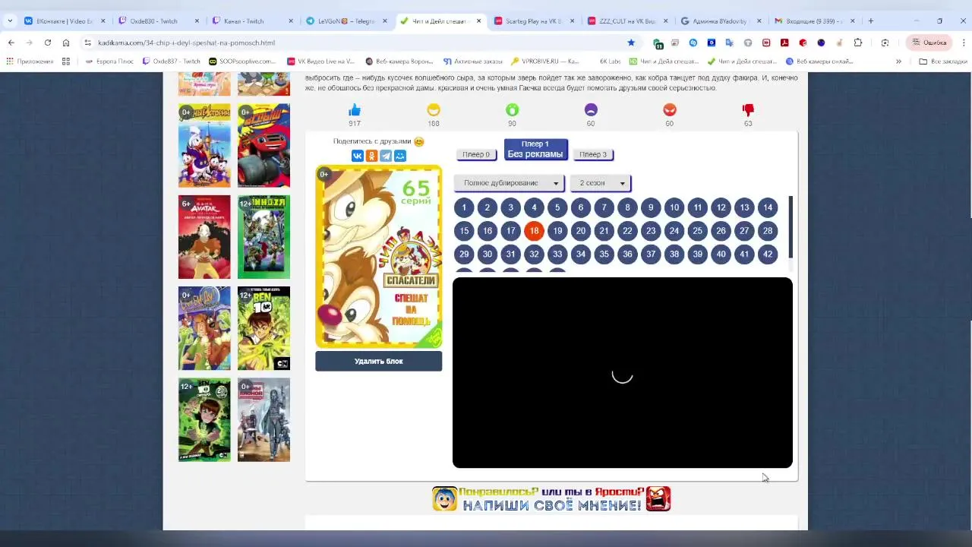Select the highlighted episode 18 circle
This screenshot has width=972, height=547.
534,231
